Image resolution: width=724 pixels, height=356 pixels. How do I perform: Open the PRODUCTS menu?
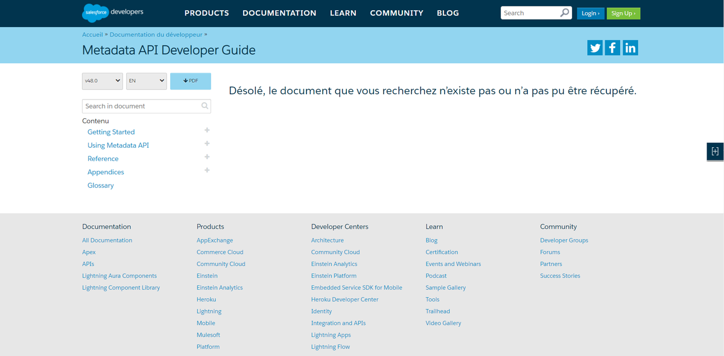pos(207,13)
